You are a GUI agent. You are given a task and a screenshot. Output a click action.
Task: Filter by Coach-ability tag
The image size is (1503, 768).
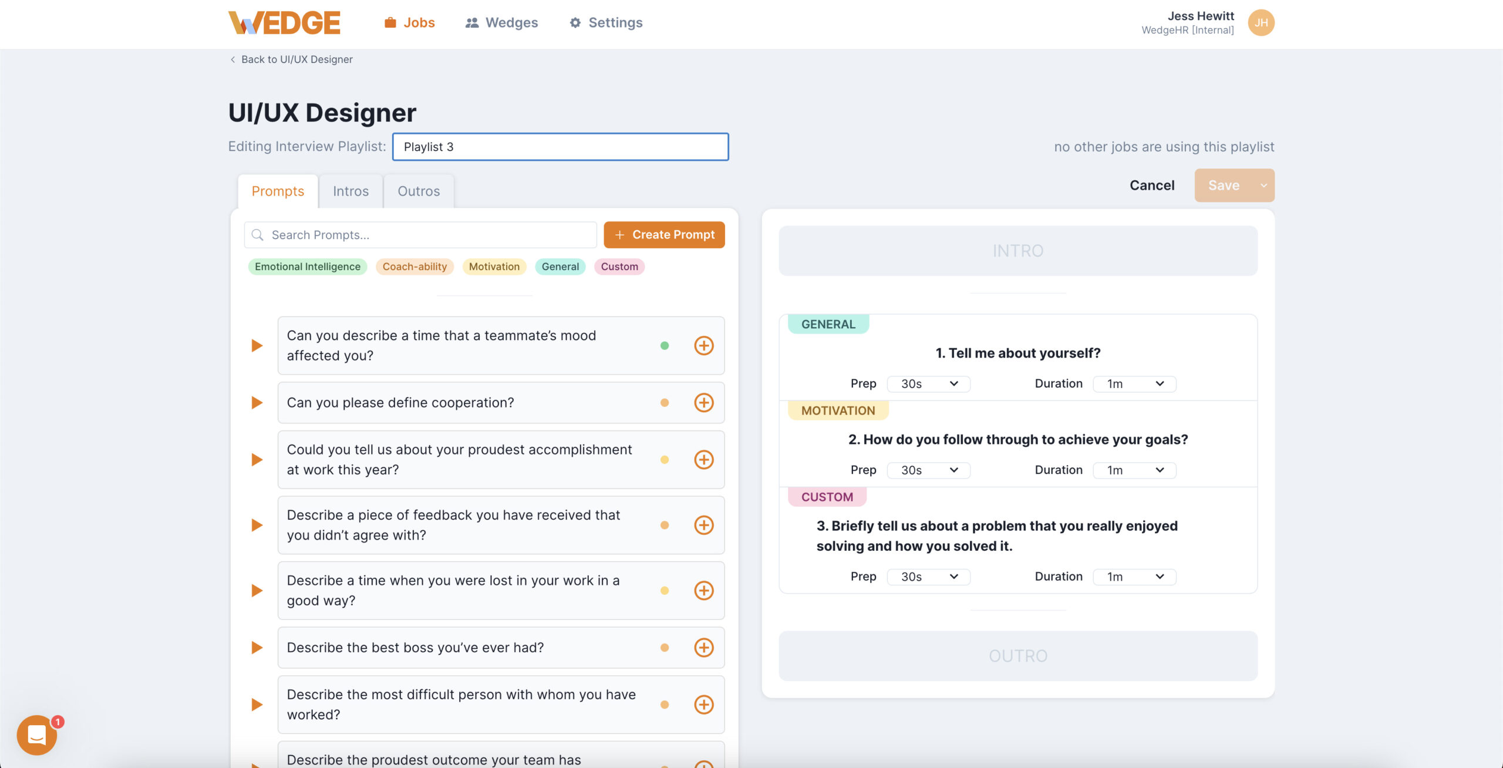click(x=414, y=267)
